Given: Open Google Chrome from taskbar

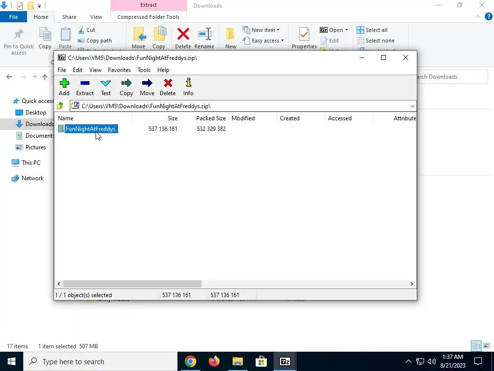Looking at the screenshot, I should [190, 361].
